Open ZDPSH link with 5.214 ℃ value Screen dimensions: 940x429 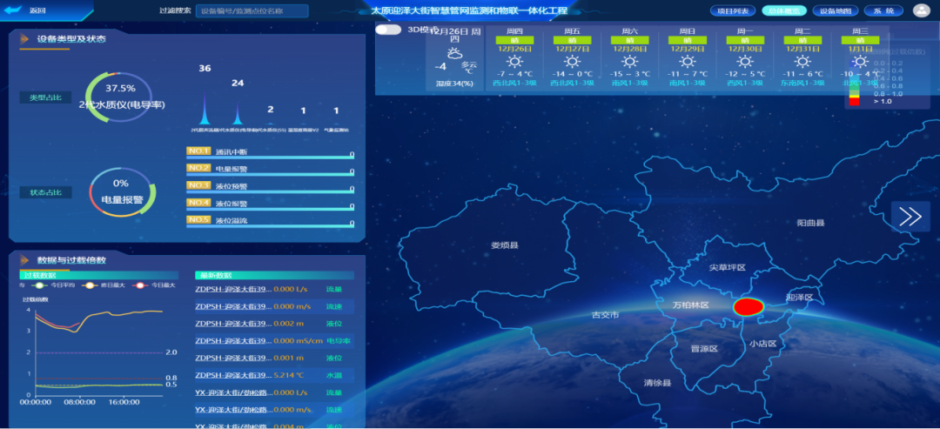pos(234,375)
